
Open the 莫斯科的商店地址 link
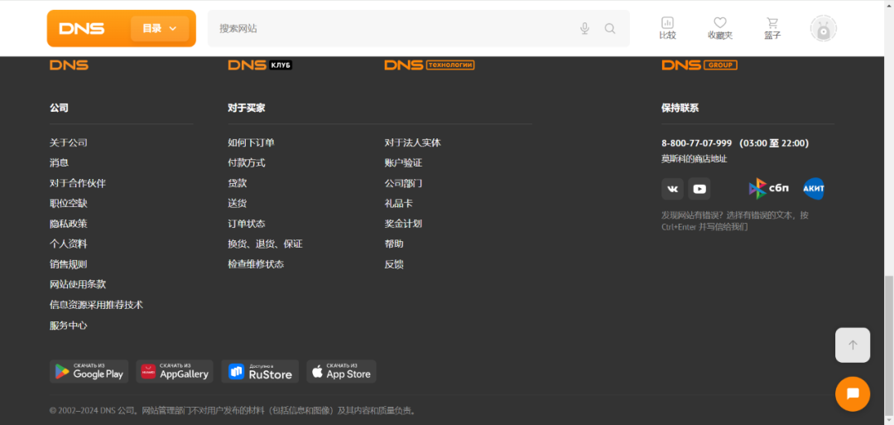tap(695, 159)
